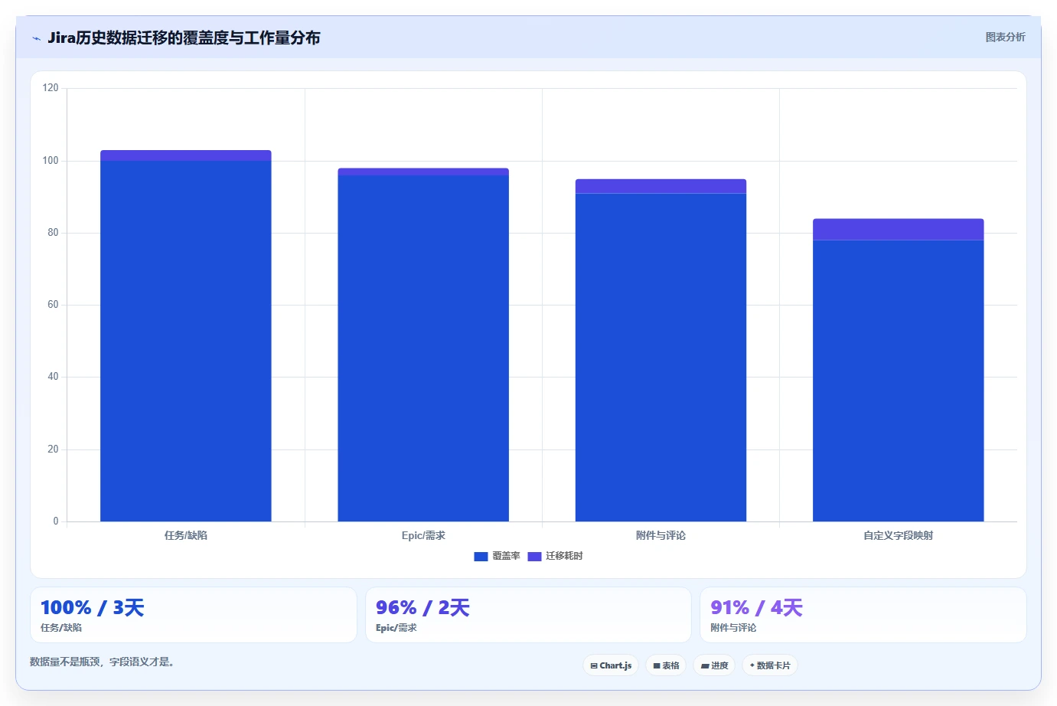Open the 100% / 3天 stat card
Viewport: 1057px width, 706px height.
tap(193, 615)
